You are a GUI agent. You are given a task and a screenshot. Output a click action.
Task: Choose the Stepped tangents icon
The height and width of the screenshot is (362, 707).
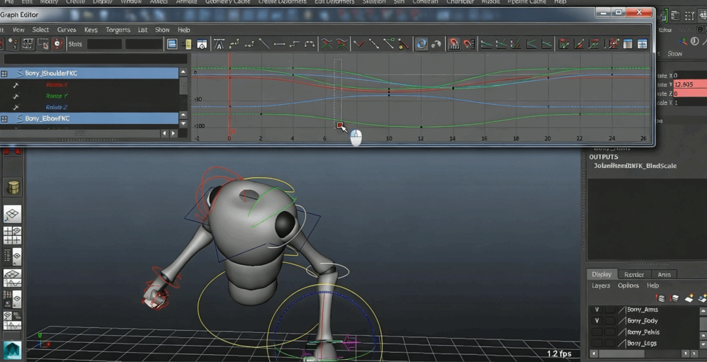click(x=295, y=44)
